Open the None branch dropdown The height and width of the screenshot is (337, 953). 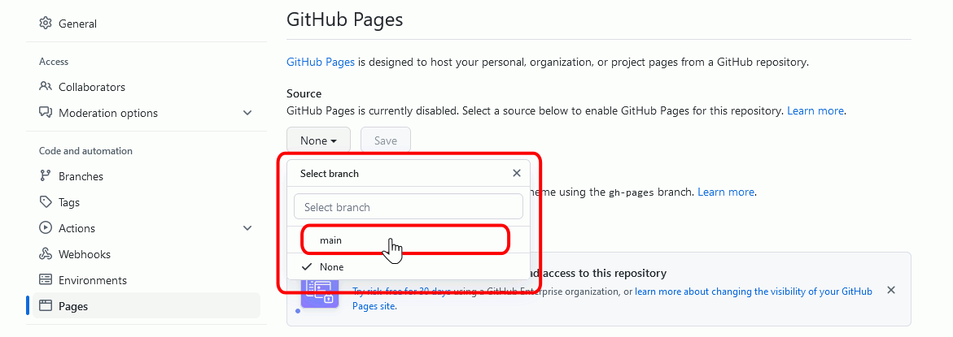point(318,140)
